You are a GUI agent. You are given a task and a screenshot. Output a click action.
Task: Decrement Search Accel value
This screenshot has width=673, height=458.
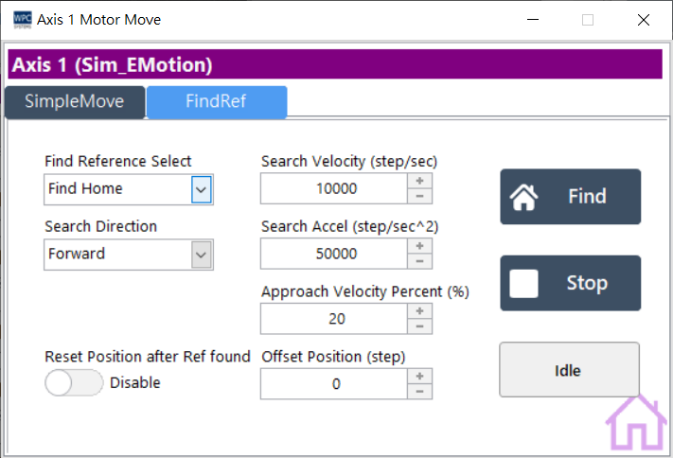point(419,261)
